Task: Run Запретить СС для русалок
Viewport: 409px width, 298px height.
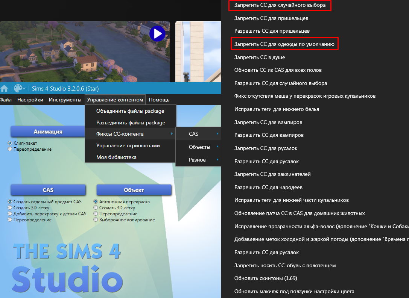Action: click(x=266, y=148)
